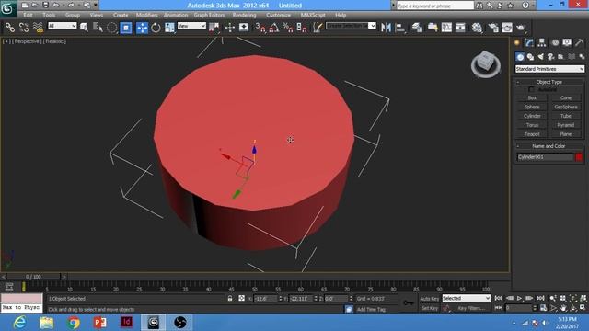Open Select by Name tool
Screen dimensions: 589x331
coord(98,28)
